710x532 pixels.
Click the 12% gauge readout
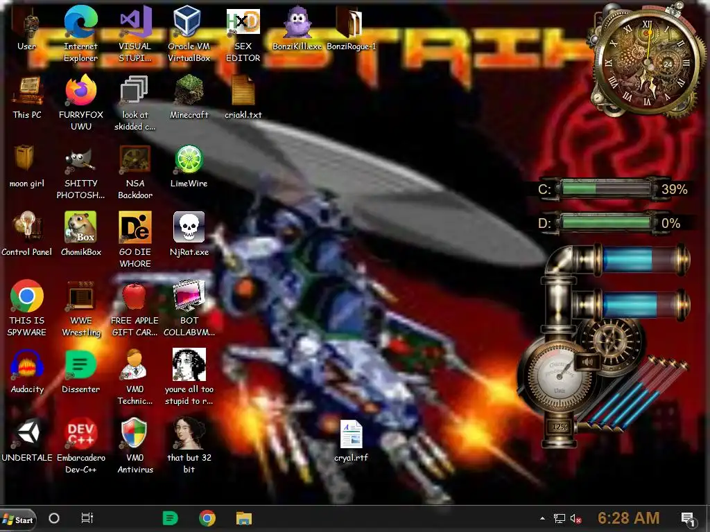point(560,427)
